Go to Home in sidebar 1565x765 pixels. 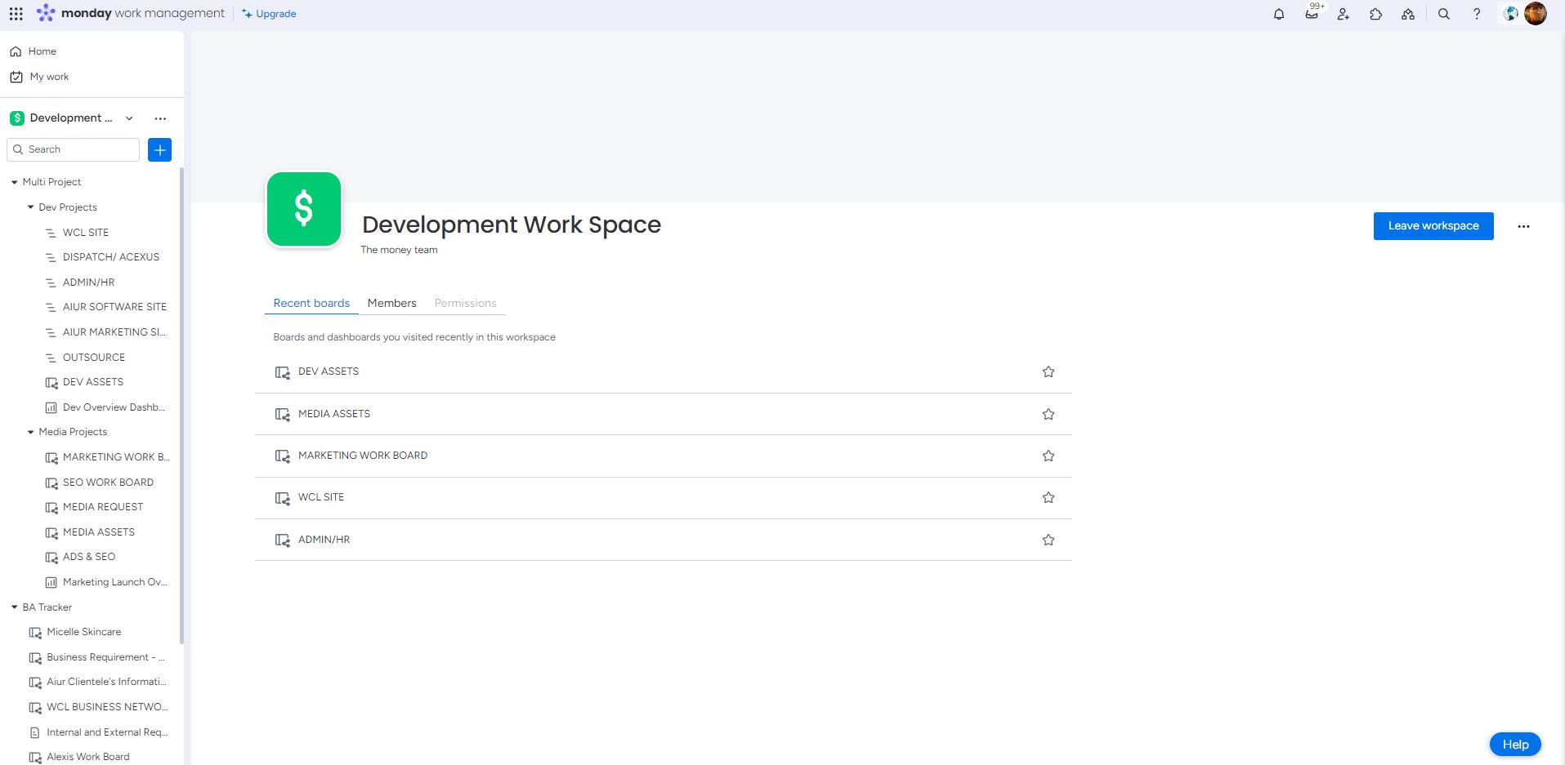(42, 51)
